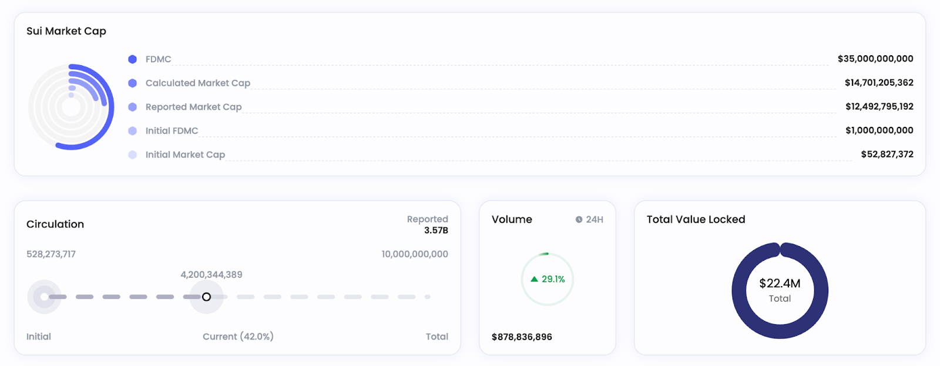940x366 pixels.
Task: Click the Initial Market Cap legend dot
Action: pyautogui.click(x=133, y=155)
